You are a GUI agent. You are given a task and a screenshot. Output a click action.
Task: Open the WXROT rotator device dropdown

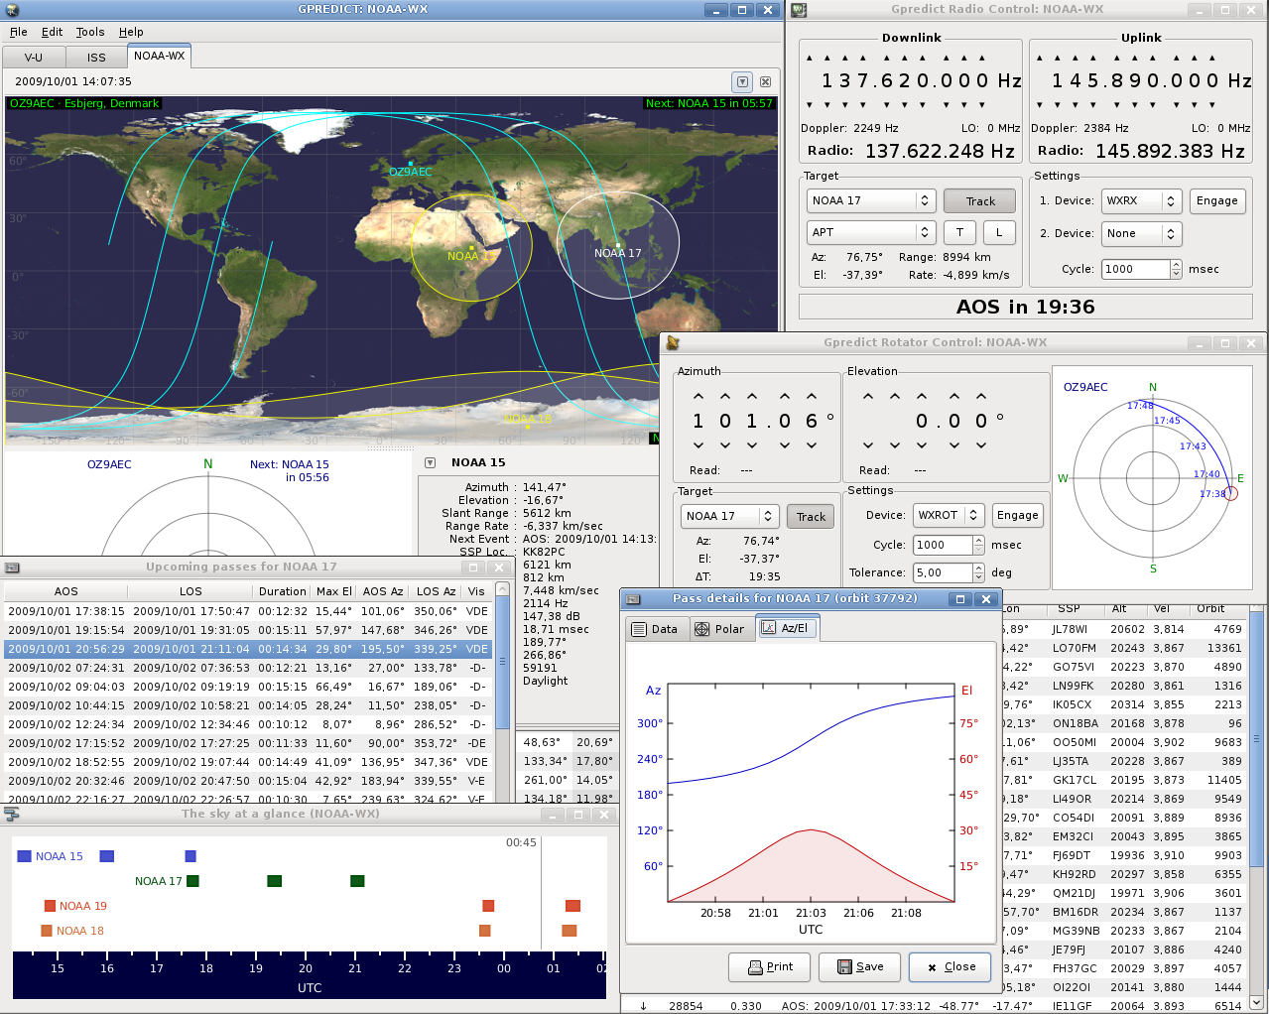949,515
